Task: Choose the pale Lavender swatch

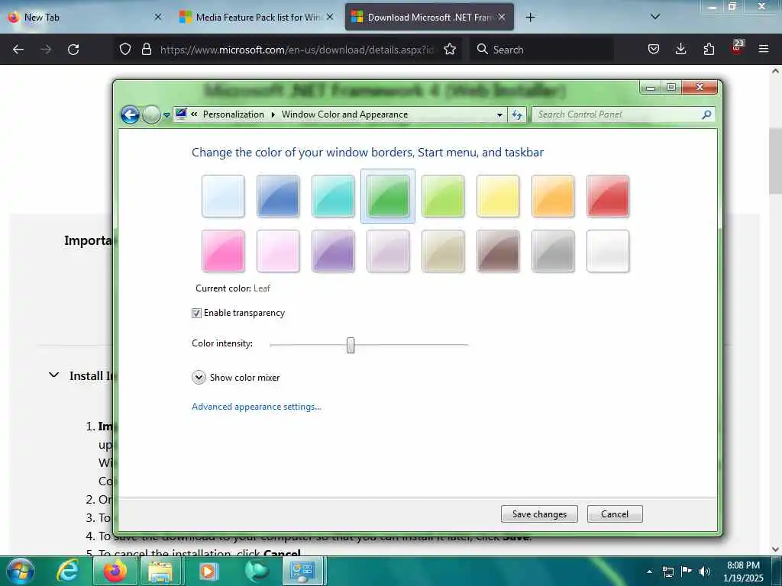Action: (x=387, y=250)
